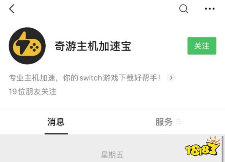The image size is (225, 162).
Task: Open the three-dot more options menu
Action: point(210,9)
